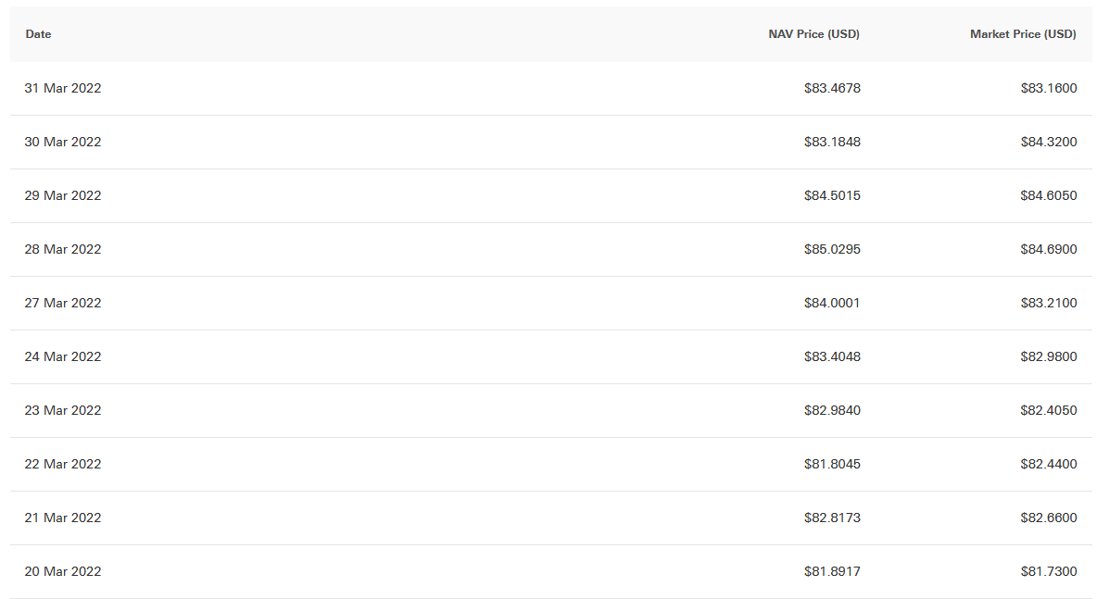Click market price $81.7300

(1049, 572)
